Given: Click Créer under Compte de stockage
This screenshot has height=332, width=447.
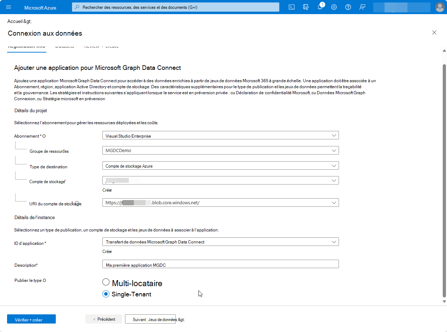Looking at the screenshot, I should 107,190.
